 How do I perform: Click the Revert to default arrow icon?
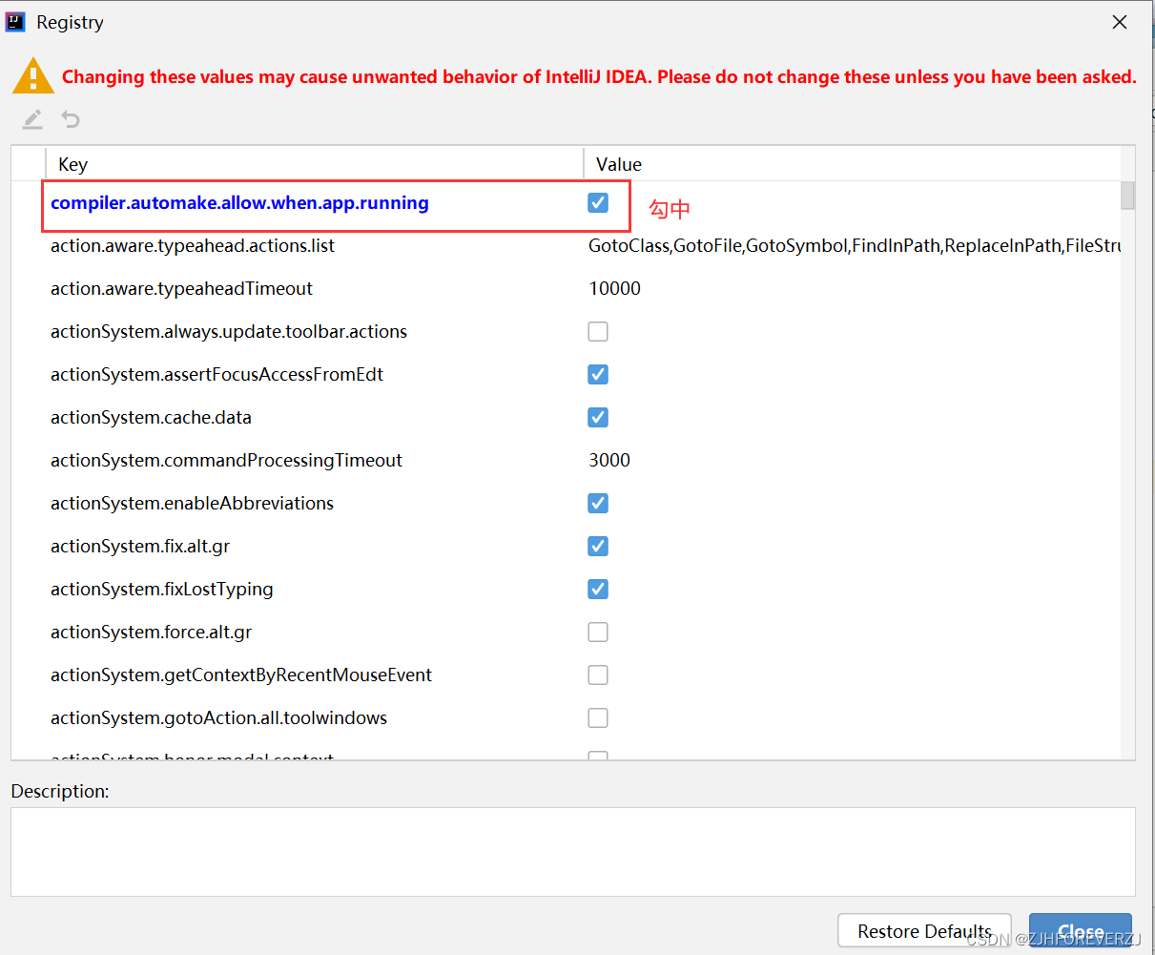coord(71,119)
